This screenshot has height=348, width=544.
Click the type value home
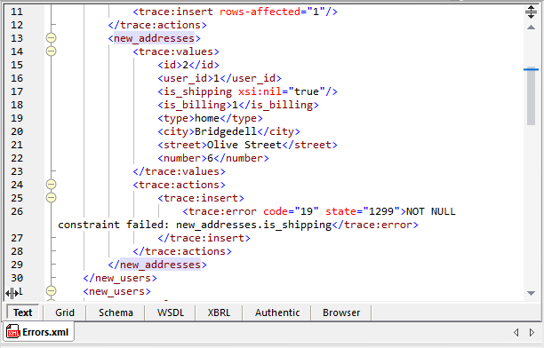click(x=207, y=118)
